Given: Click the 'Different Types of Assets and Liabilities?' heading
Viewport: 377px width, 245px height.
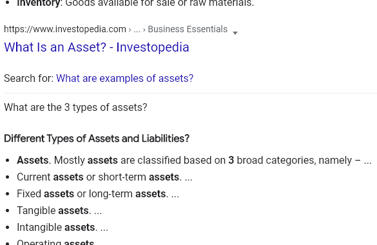Looking at the screenshot, I should (97, 139).
